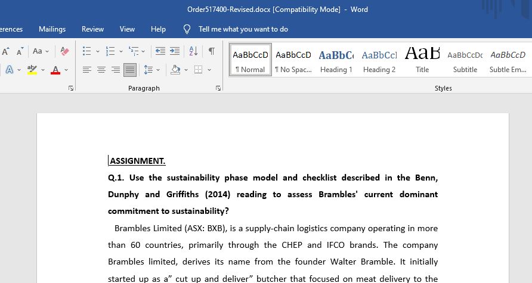Click the ASSIGNMENT. heading text
The height and width of the screenshot is (283, 532).
[x=138, y=161]
